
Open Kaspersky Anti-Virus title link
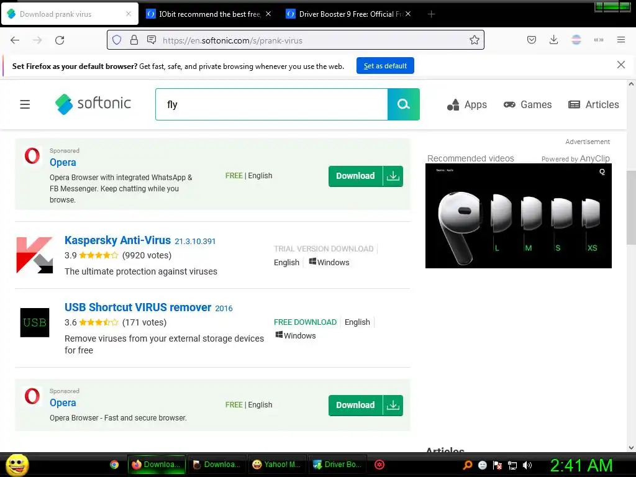coord(117,240)
